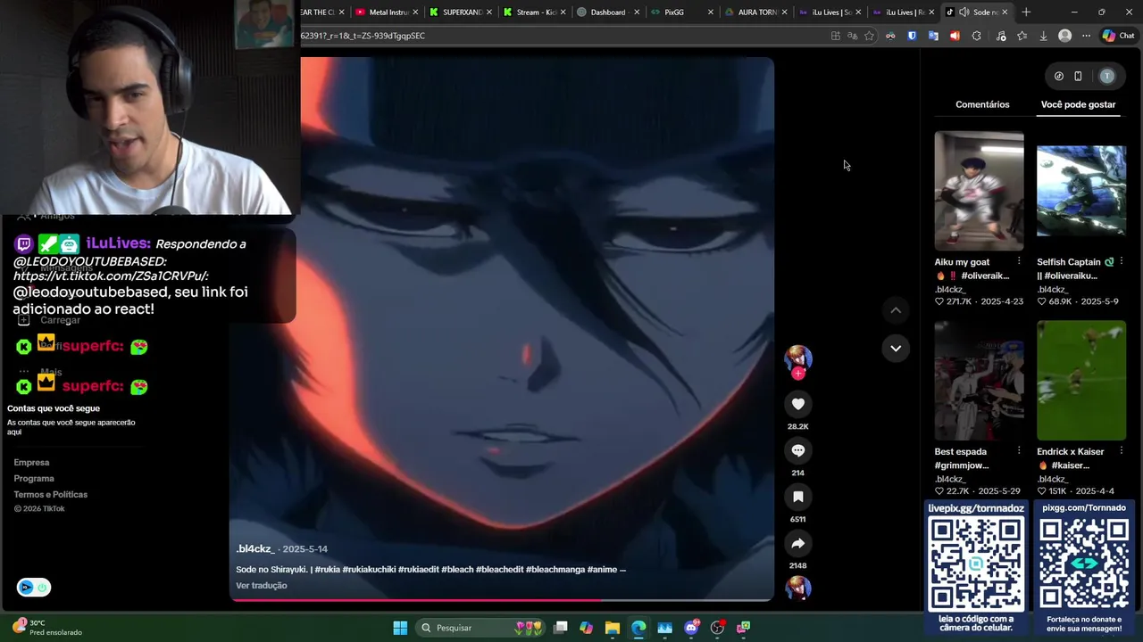Screen dimensions: 1143x642
Task: Seek using the pink video progress bar
Action: tap(502, 600)
